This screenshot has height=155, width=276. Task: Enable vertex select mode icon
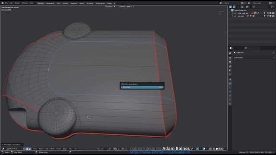coord(25,149)
